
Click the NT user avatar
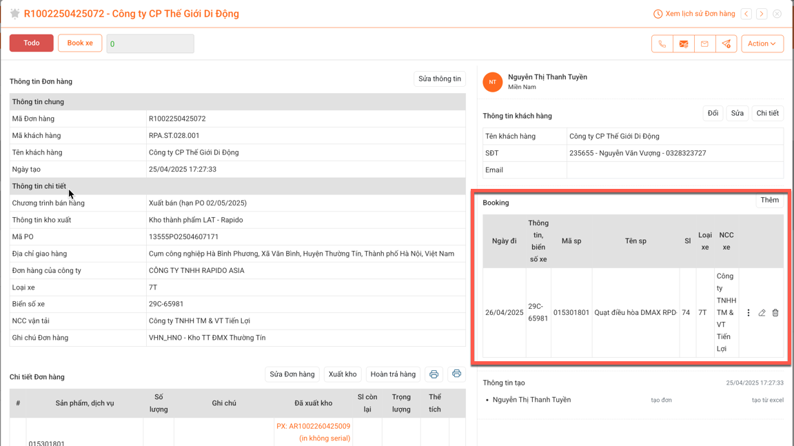click(x=493, y=82)
